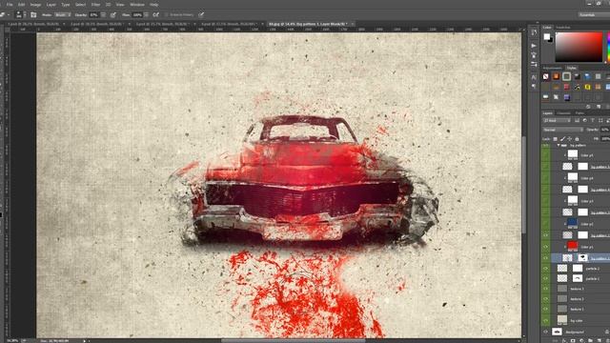Hide the Background layer
This screenshot has width=610, height=343.
click(546, 332)
